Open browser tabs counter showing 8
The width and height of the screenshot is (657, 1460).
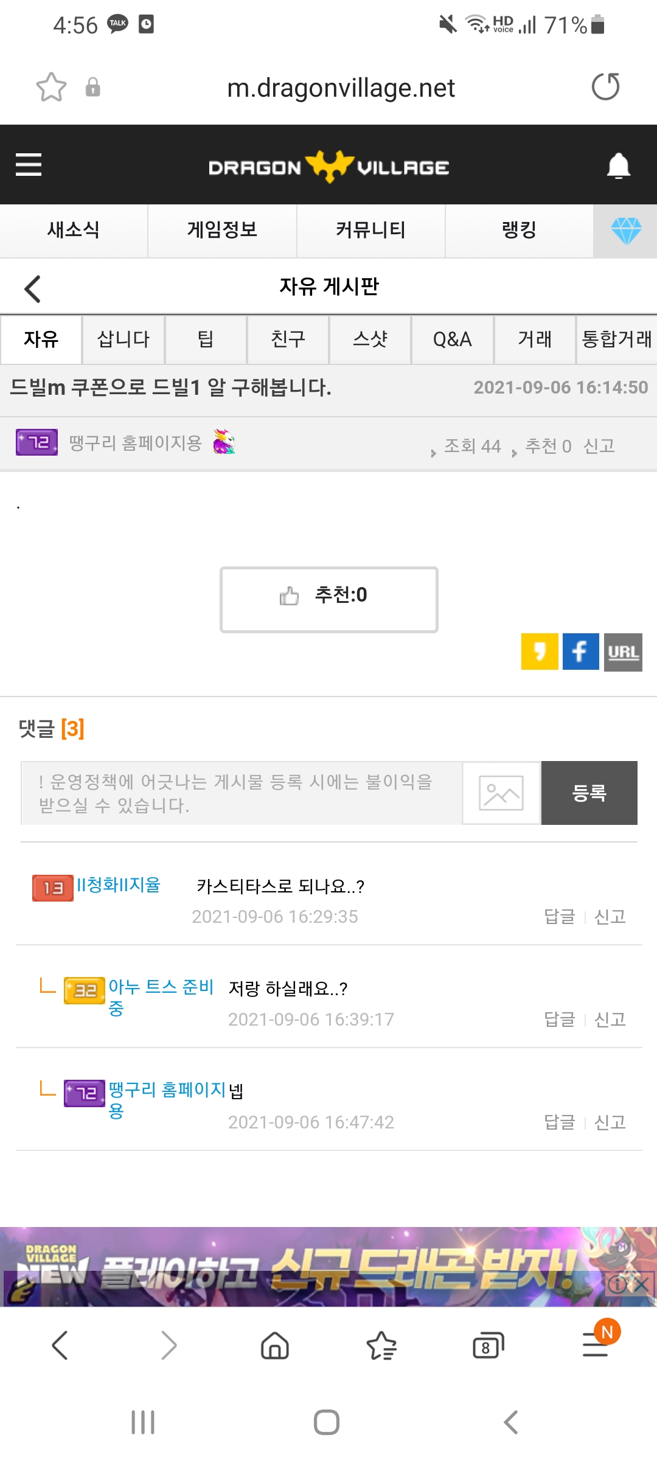coord(488,1346)
